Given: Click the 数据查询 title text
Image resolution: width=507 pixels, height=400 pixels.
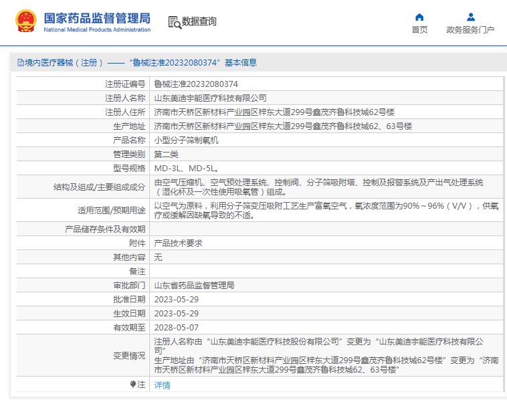Looking at the screenshot, I should (x=199, y=22).
